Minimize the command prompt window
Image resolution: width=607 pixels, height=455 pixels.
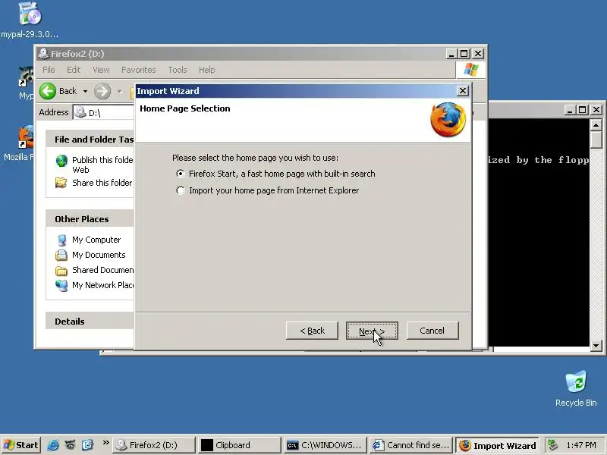(x=569, y=110)
